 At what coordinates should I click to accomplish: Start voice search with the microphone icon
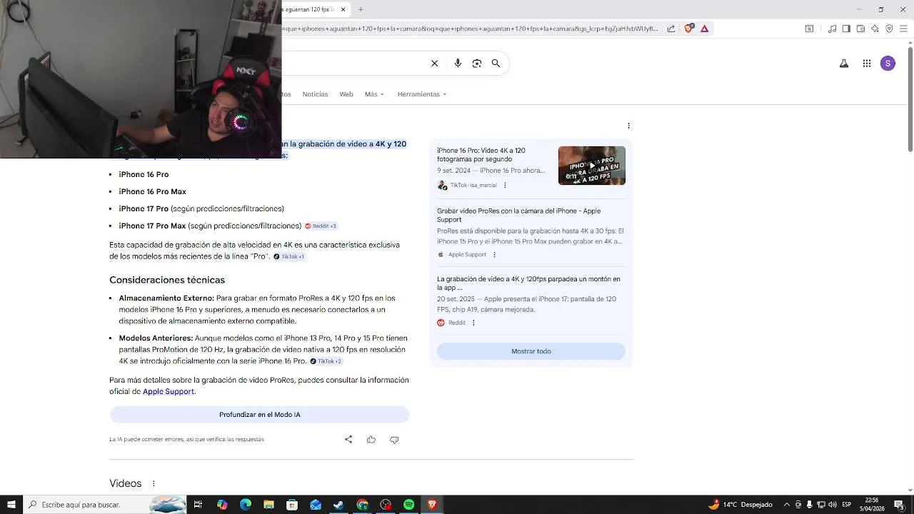pos(458,64)
